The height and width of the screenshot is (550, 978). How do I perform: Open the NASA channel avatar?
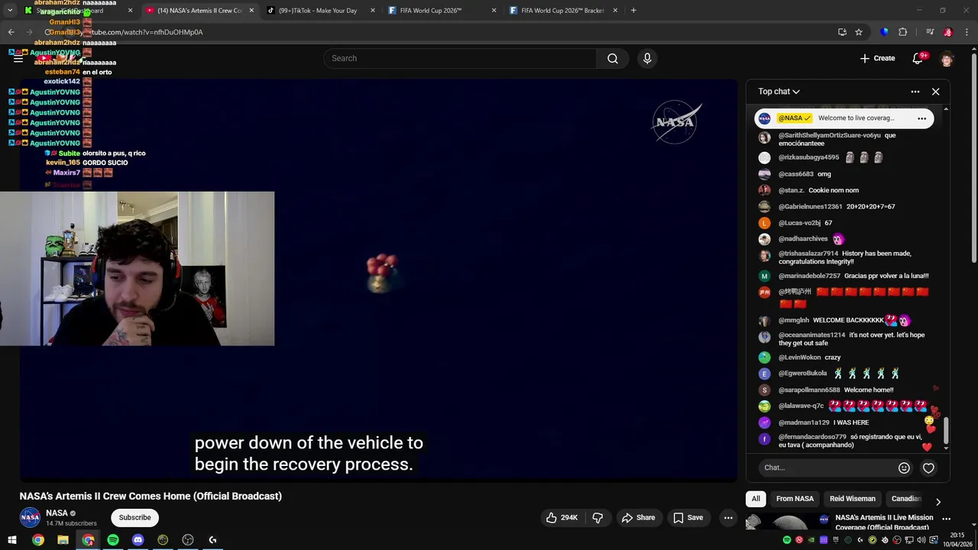coord(30,518)
